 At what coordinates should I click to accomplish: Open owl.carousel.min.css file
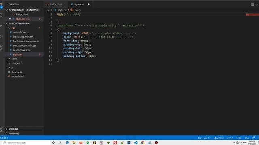pos(24,46)
